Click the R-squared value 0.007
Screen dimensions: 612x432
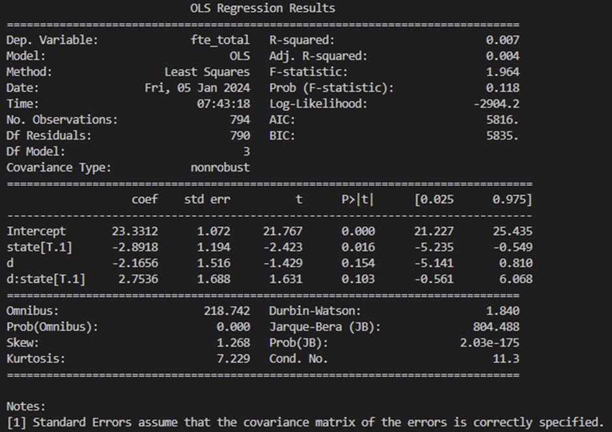[x=503, y=40]
